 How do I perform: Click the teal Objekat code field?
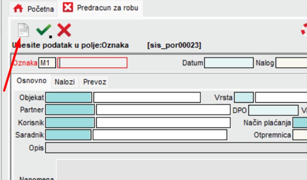coord(68,97)
